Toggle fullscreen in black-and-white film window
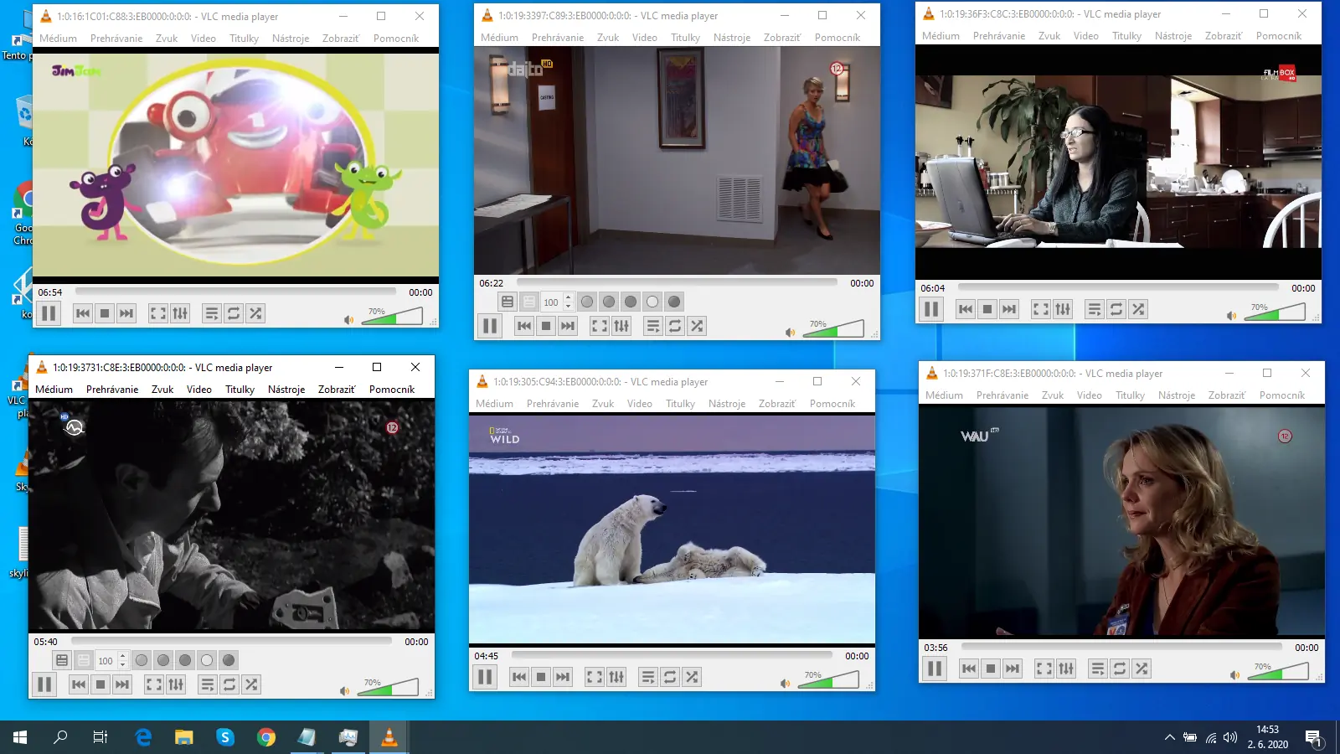 coord(154,684)
